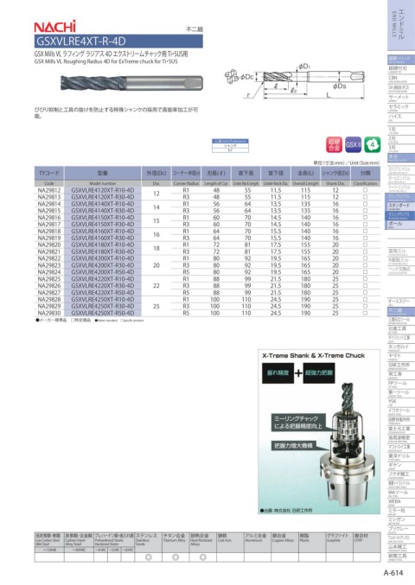Select the オーエスジー maker tab

401,302
